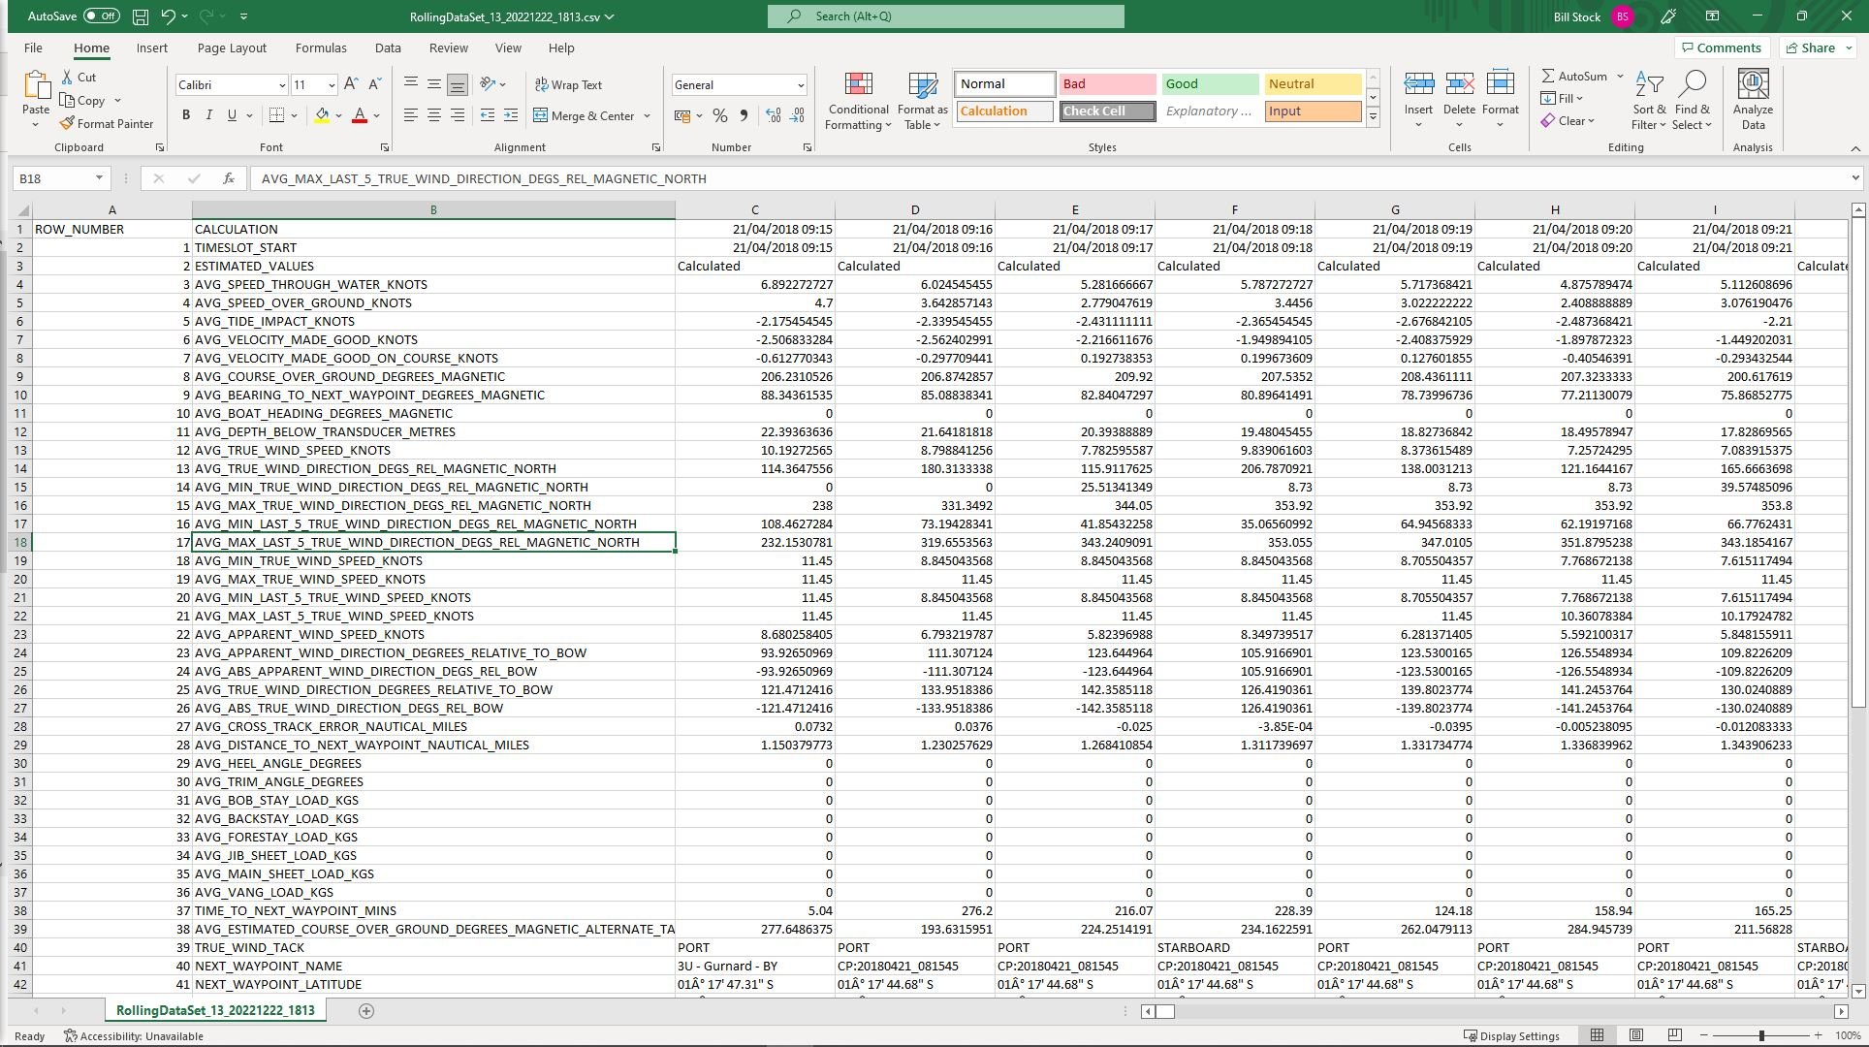Select the RollingDataSet_13_20221222_1813 sheet tab
Viewport: 1869px width, 1047px height.
coord(215,1010)
